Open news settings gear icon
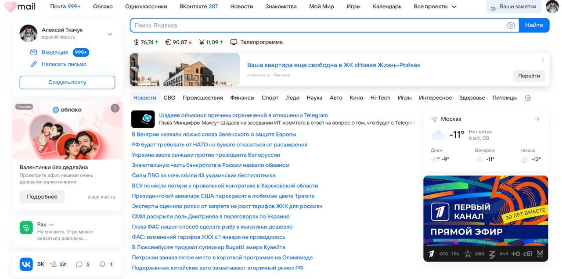This screenshot has height=279, width=562. pos(528,98)
